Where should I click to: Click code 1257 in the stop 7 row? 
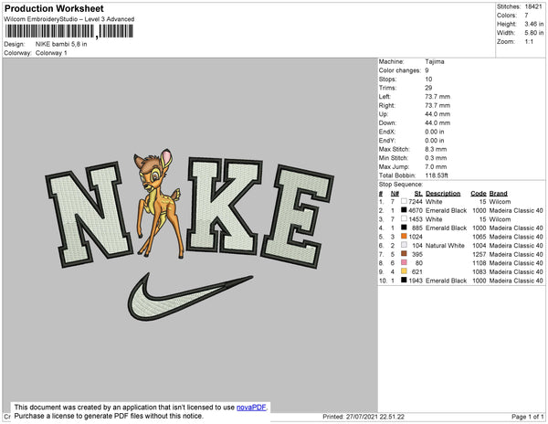479,254
